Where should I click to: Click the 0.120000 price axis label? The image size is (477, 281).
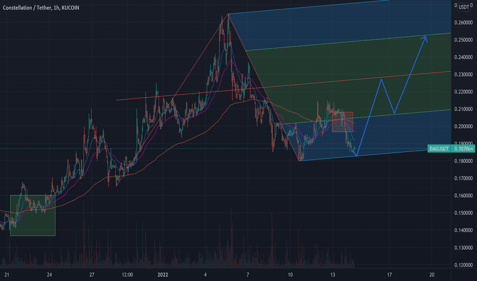coord(463,265)
